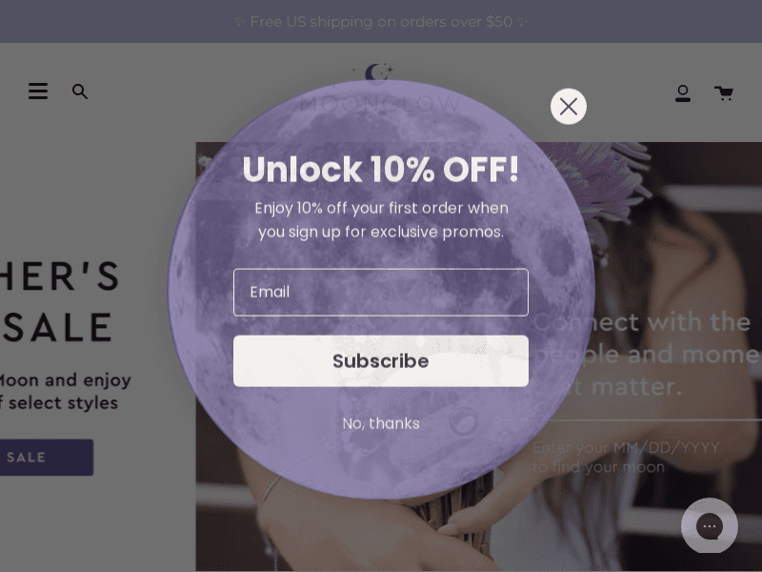Click the sparkle icon right of shipping banner
Viewport: 762px width, 572px height.
(522, 22)
